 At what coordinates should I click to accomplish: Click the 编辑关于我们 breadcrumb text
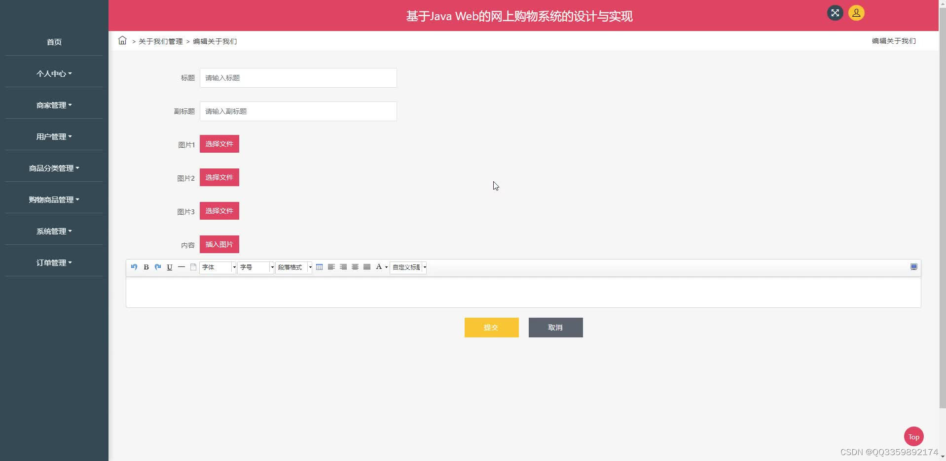pos(215,41)
